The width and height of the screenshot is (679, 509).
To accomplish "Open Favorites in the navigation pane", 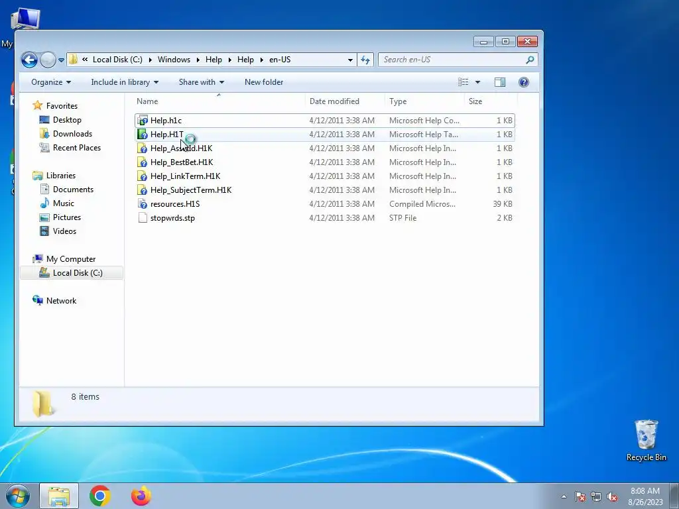I will tap(62, 105).
